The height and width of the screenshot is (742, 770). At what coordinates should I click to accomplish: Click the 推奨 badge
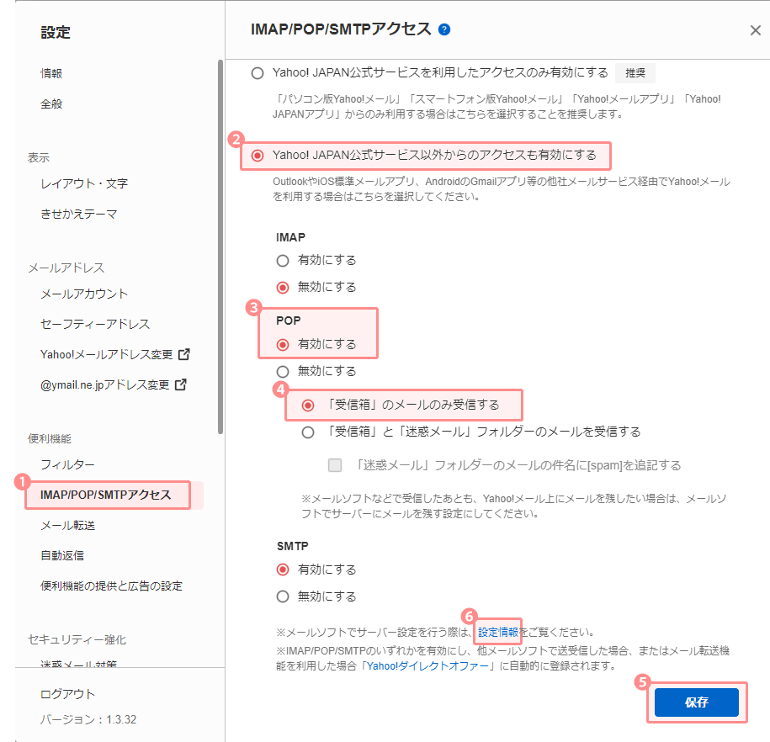pos(635,73)
